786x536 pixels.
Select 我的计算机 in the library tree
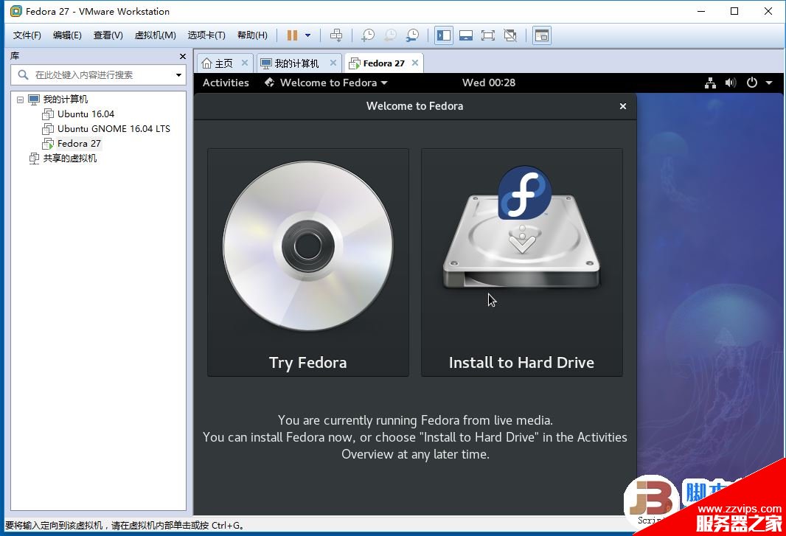pos(65,100)
